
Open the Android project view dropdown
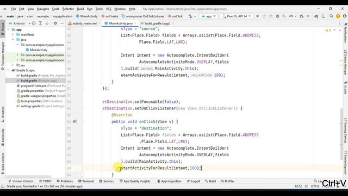20,23
